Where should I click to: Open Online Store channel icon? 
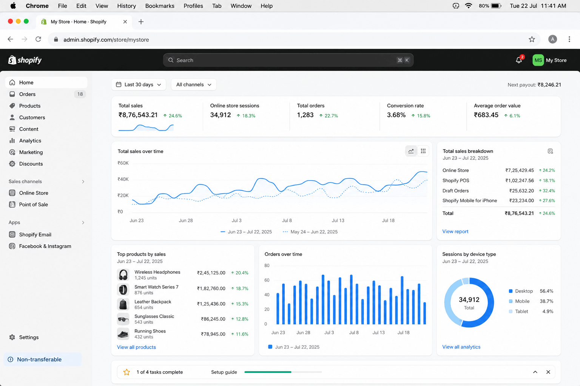point(12,193)
